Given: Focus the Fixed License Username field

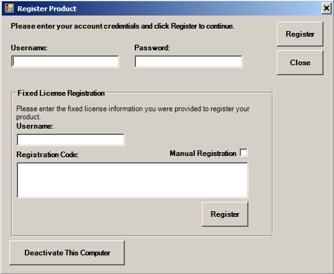Looking at the screenshot, I should (71, 140).
